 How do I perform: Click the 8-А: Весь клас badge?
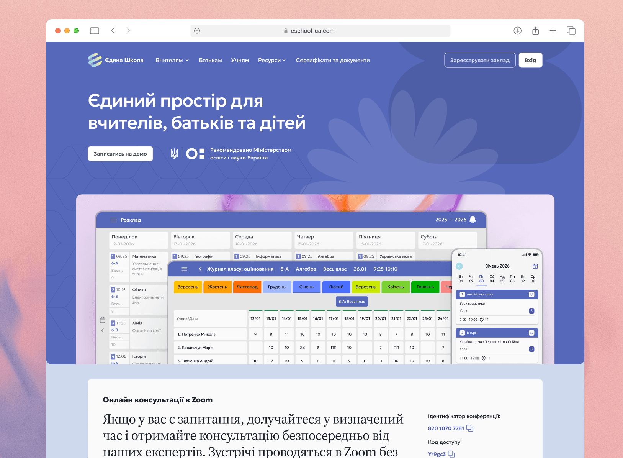click(x=352, y=302)
